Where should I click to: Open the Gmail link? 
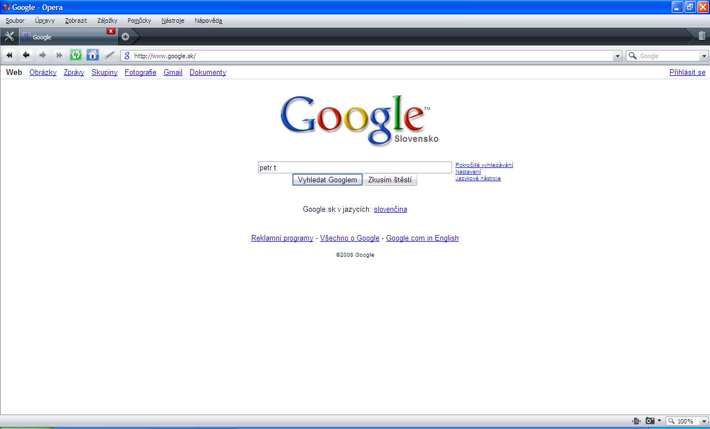point(173,72)
